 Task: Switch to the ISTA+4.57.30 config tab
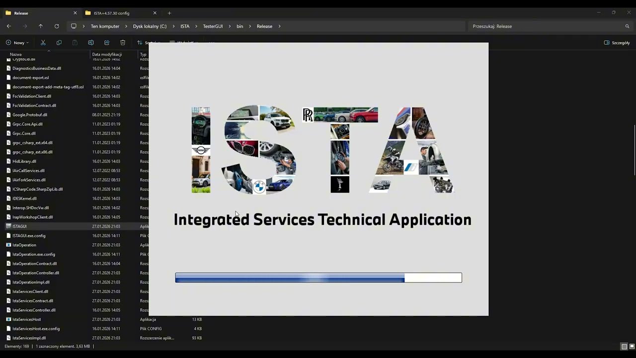120,13
